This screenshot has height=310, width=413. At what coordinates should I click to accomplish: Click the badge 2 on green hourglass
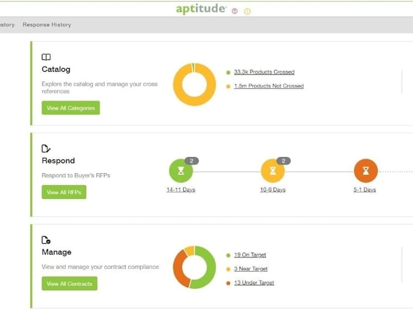(x=192, y=161)
